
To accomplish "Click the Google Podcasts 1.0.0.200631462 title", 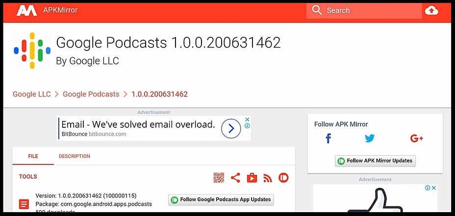I will (x=168, y=43).
